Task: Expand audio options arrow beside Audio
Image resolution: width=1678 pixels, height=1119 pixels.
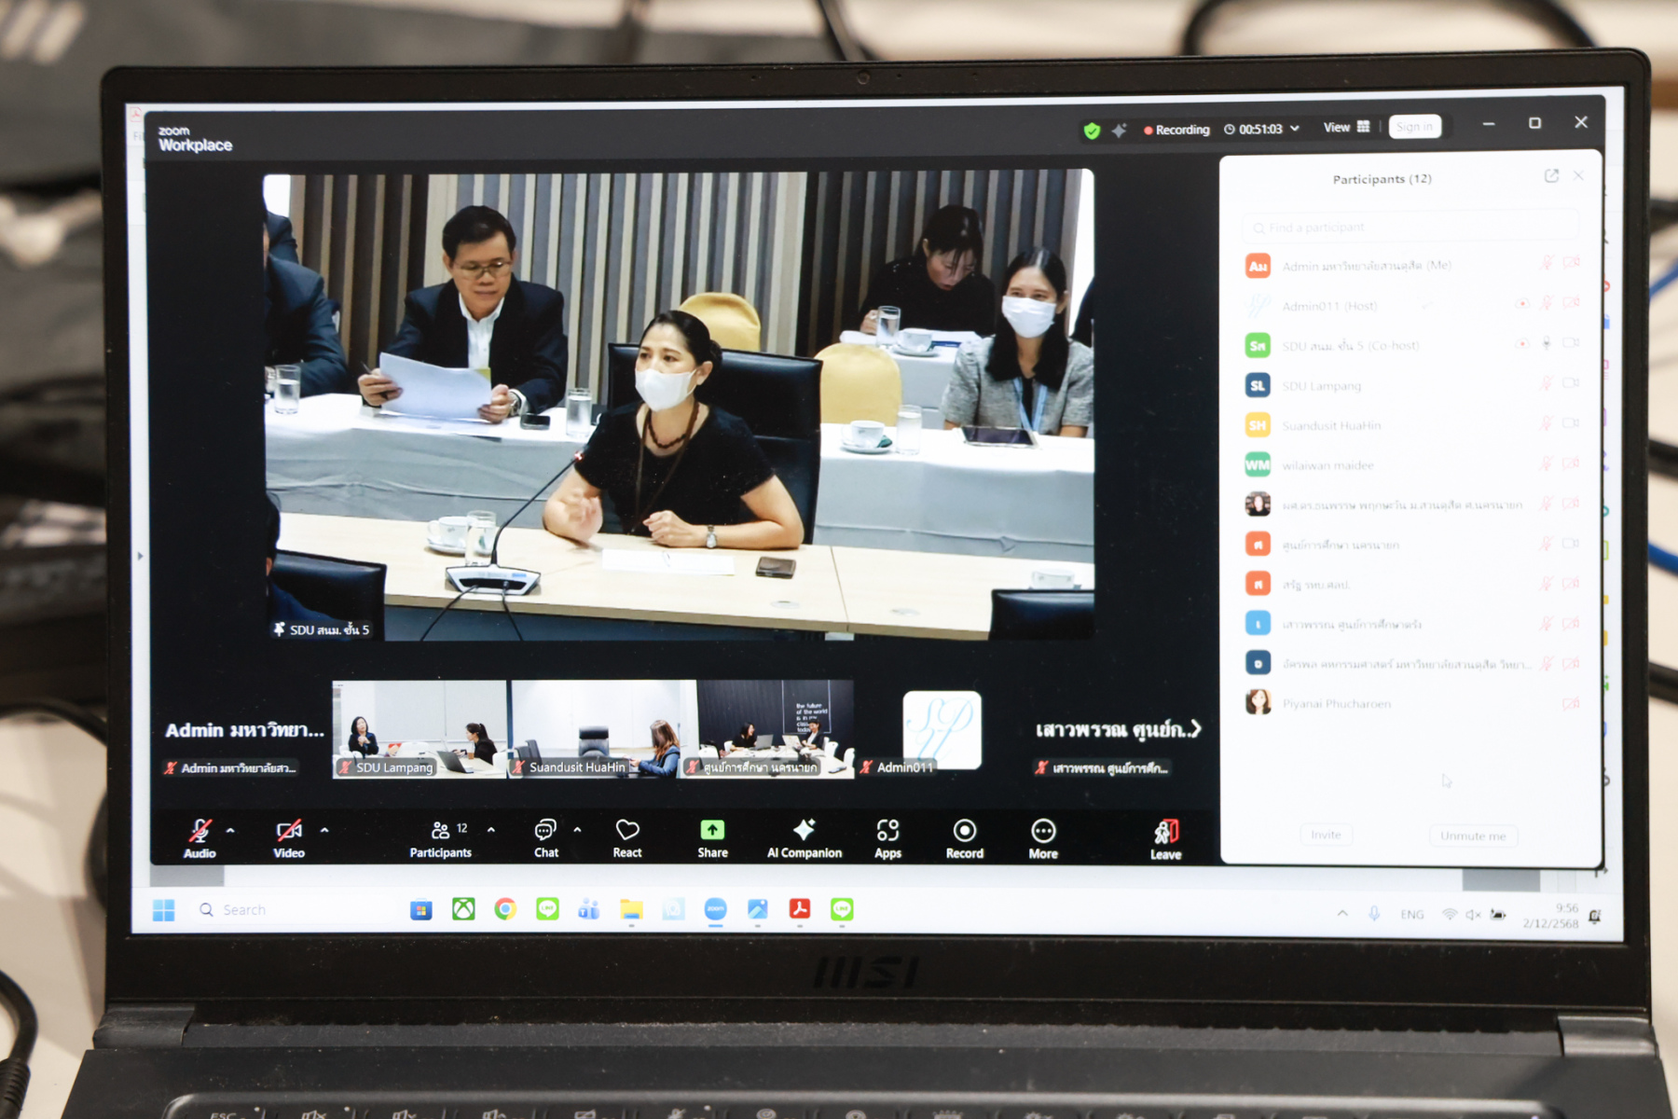Action: 230,830
